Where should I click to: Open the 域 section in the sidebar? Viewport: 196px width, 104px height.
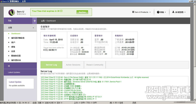(20, 66)
